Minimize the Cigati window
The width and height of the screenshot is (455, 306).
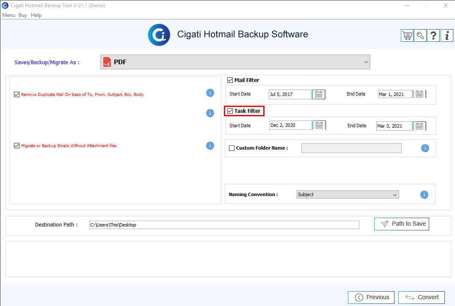point(408,5)
